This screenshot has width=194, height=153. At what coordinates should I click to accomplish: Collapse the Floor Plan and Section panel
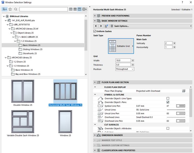point(95,82)
